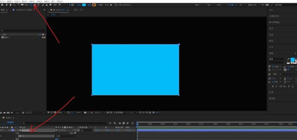
Task: Open the toolbar Fill color swatch
Action: pyautogui.click(x=84, y=5)
